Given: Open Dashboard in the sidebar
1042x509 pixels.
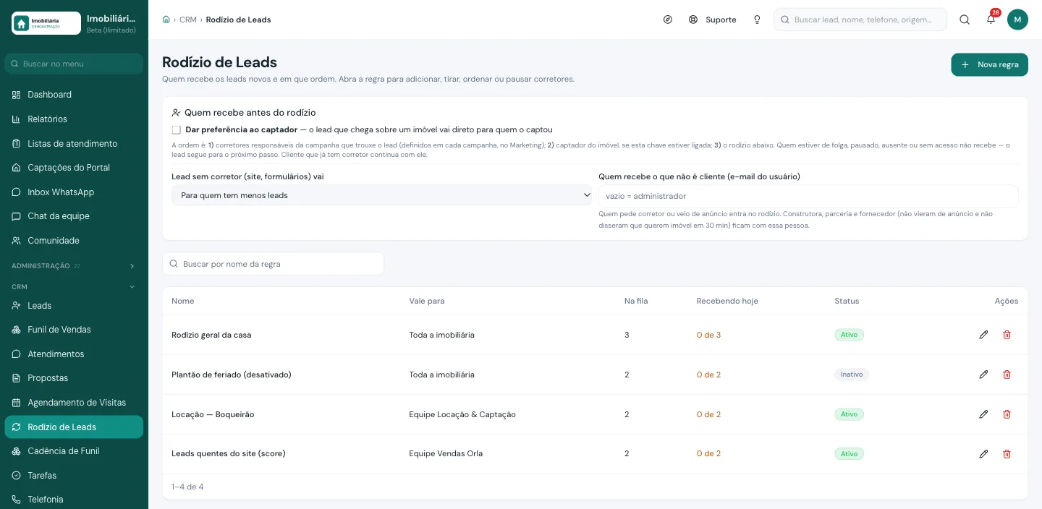Looking at the screenshot, I should tap(74, 95).
